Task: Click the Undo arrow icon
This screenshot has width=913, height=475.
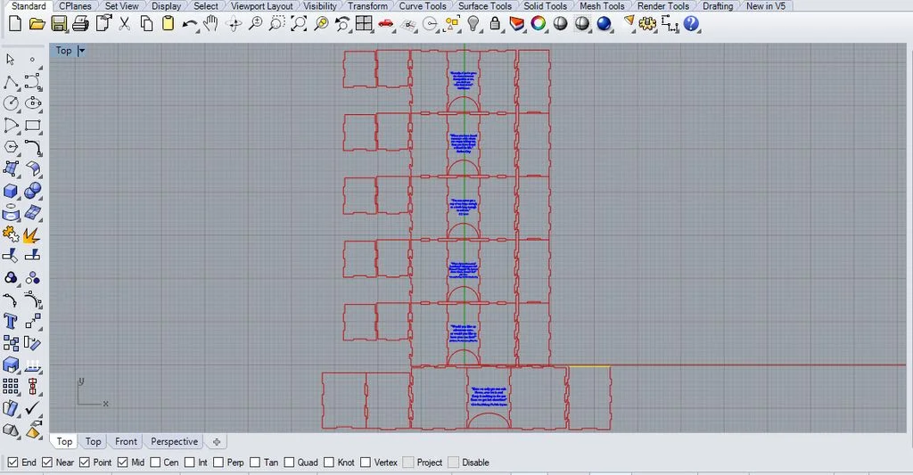Action: 190,24
